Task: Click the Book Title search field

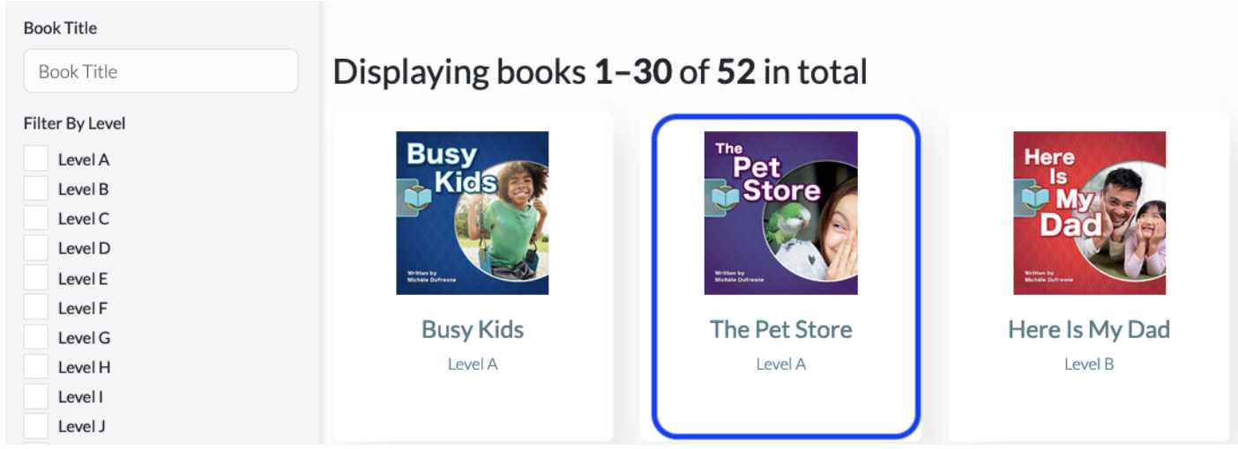Action: pyautogui.click(x=161, y=71)
